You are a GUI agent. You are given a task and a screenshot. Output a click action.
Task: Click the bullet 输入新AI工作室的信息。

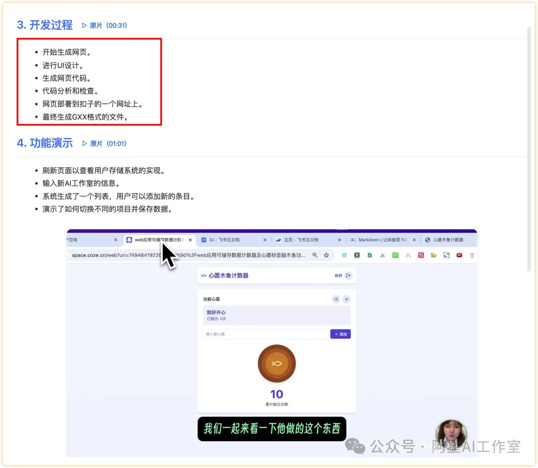click(81, 183)
